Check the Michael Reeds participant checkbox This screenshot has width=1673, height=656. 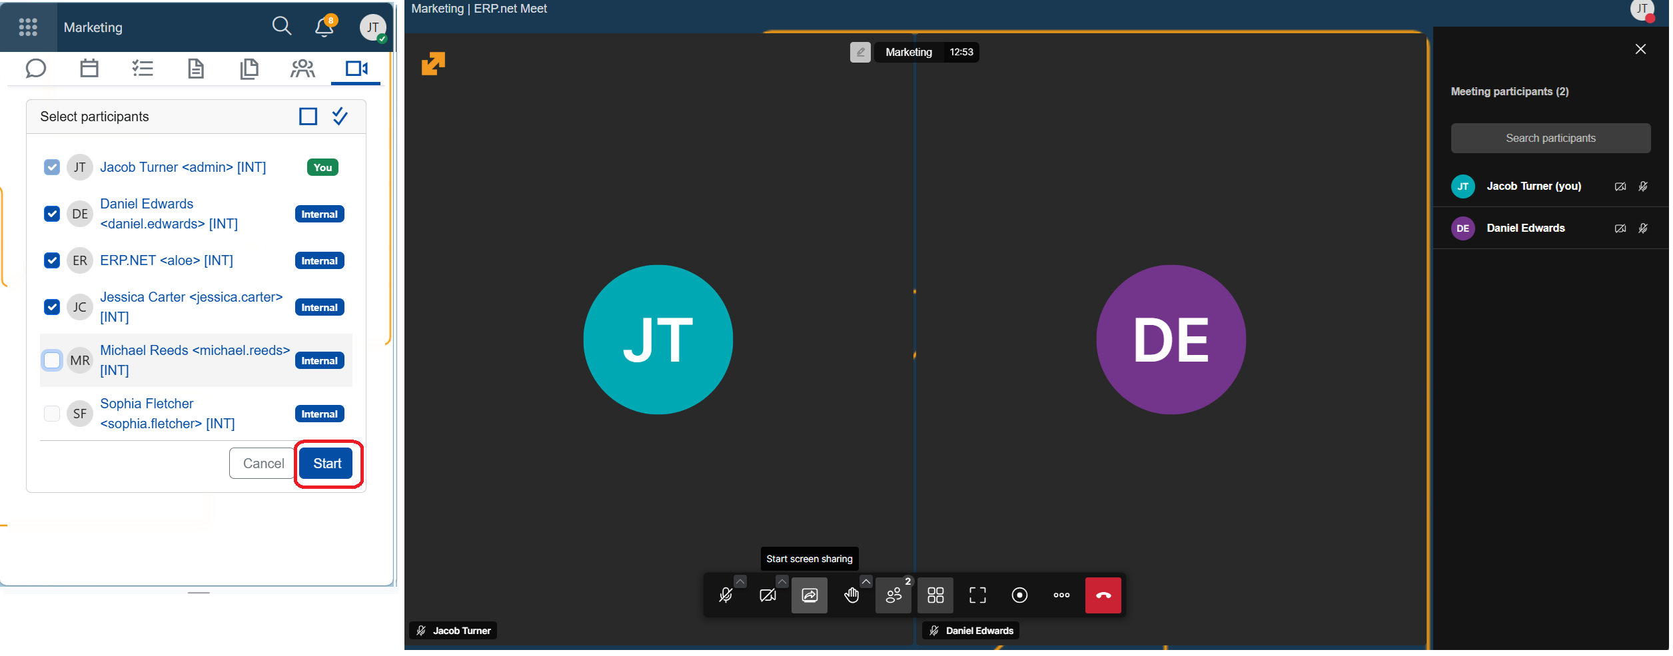[x=52, y=360]
